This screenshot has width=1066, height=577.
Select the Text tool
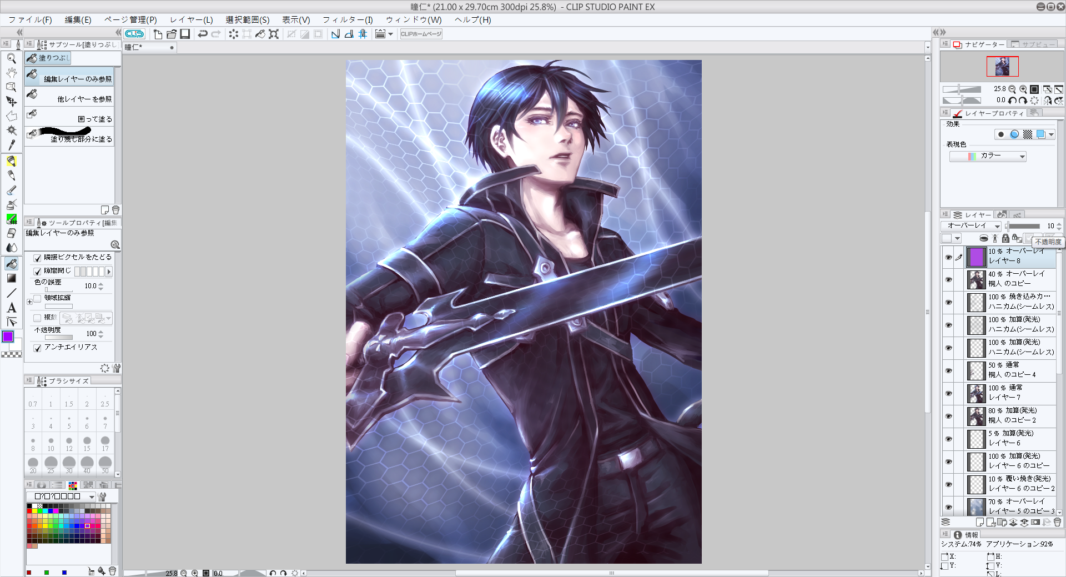tap(11, 308)
